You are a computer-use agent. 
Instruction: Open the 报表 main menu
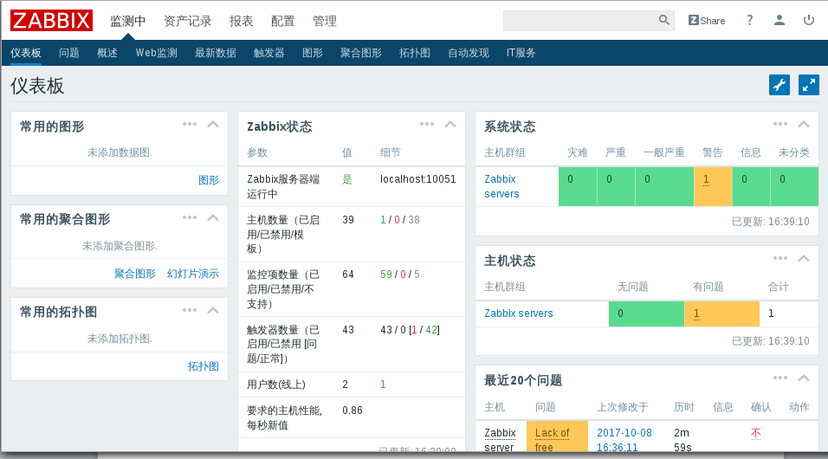pos(242,21)
